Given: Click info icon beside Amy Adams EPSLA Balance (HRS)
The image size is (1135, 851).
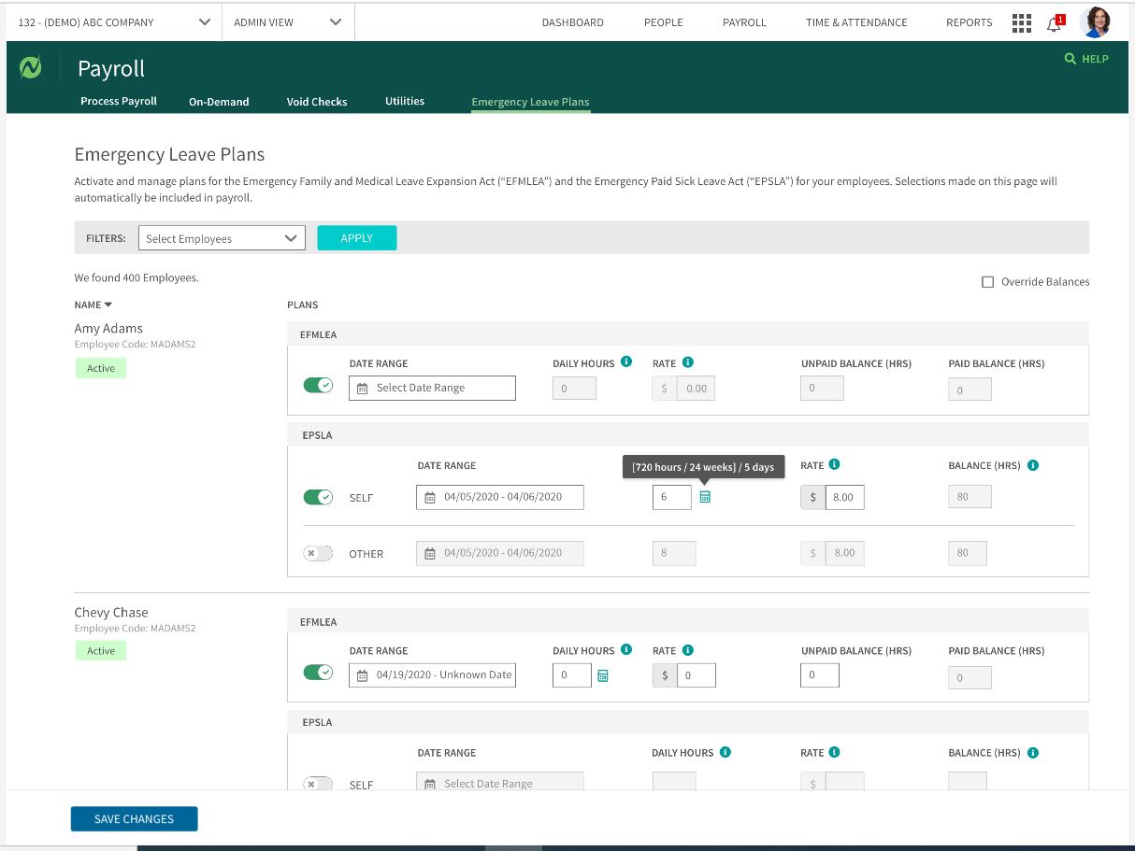Looking at the screenshot, I should pos(1033,465).
